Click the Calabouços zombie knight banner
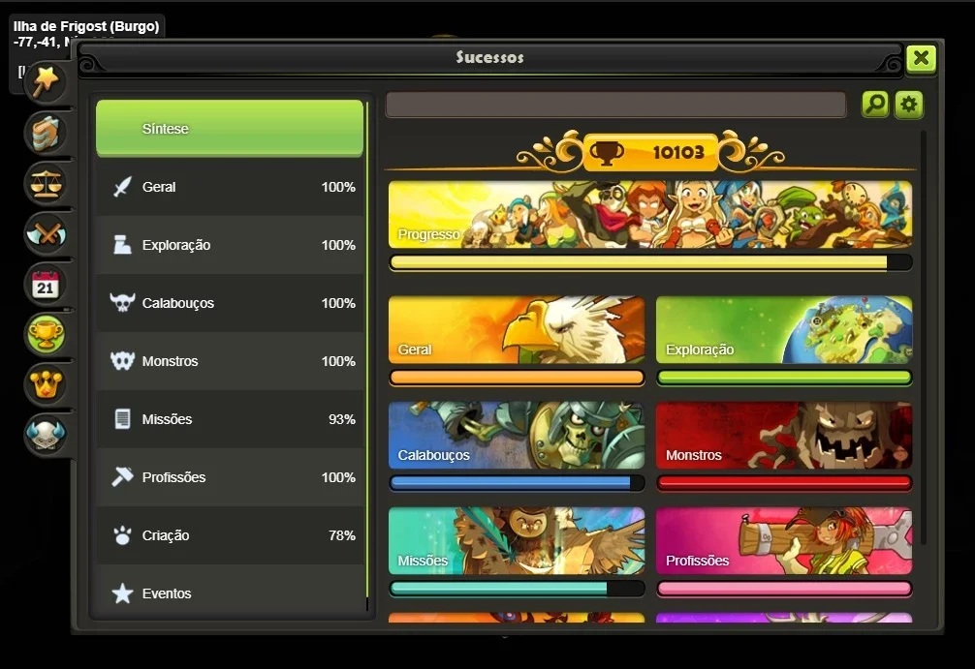 click(x=517, y=435)
